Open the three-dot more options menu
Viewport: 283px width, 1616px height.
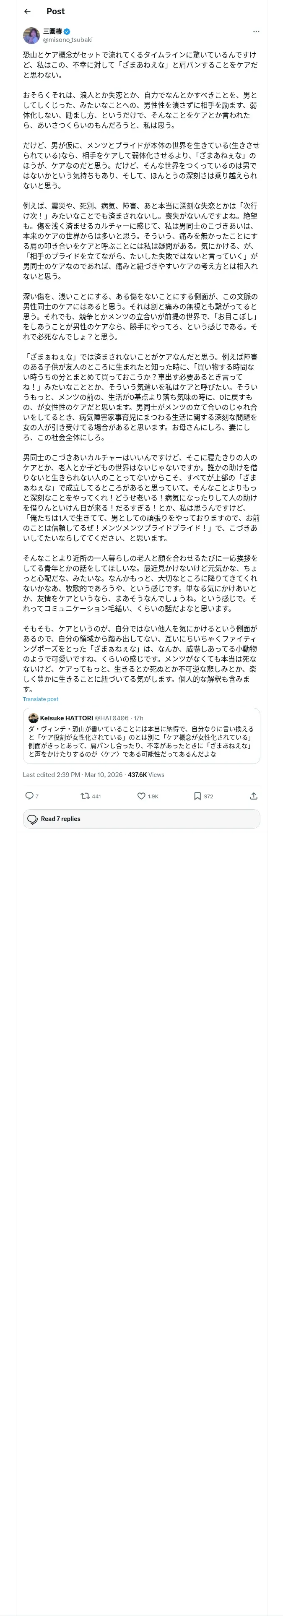[x=255, y=31]
